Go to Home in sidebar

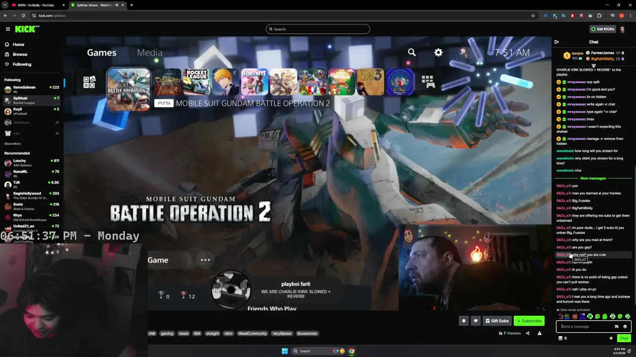pyautogui.click(x=18, y=45)
